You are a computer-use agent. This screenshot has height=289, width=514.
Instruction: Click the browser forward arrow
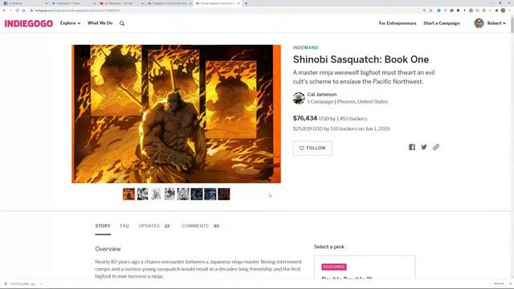coord(10,10)
